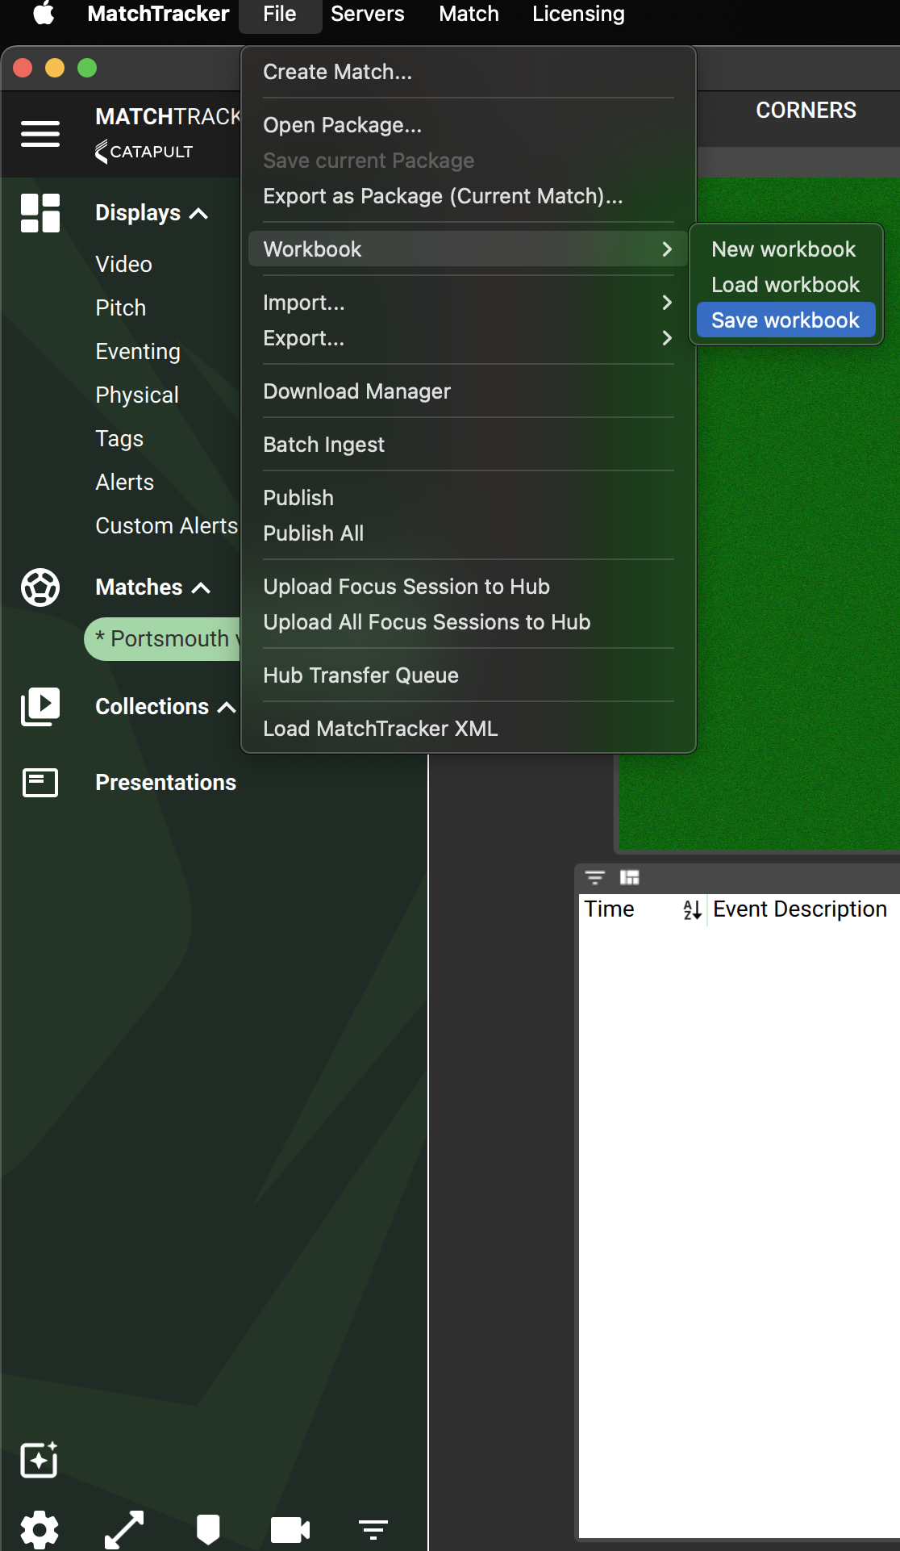Open the Alerts display
This screenshot has width=900, height=1551.
click(x=124, y=483)
